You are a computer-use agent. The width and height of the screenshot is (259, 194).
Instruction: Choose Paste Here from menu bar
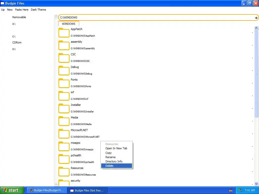point(22,10)
